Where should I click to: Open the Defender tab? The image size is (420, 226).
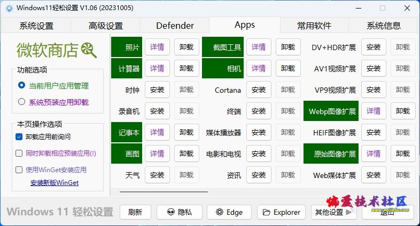[175, 26]
